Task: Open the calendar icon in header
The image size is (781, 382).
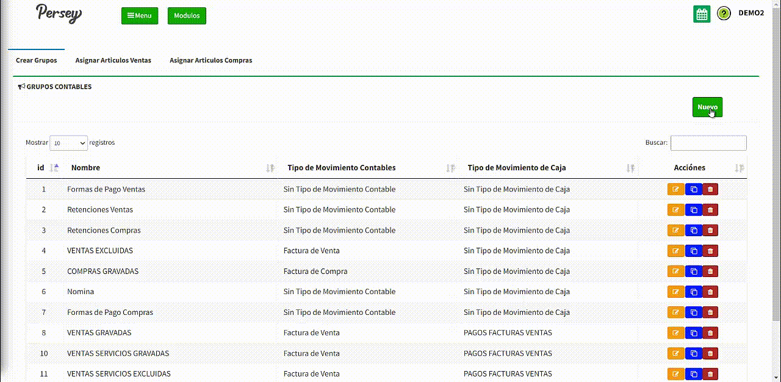Action: point(702,14)
